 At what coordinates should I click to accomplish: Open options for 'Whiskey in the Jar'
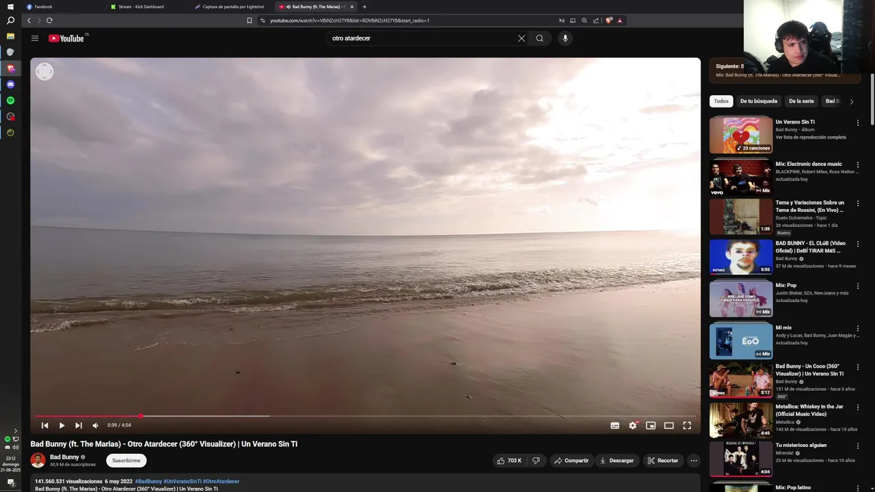point(858,407)
